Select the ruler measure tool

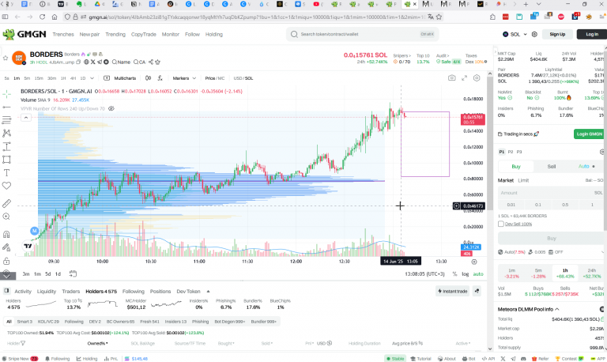[x=6, y=203]
